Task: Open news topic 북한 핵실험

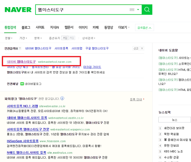Action: point(171,134)
